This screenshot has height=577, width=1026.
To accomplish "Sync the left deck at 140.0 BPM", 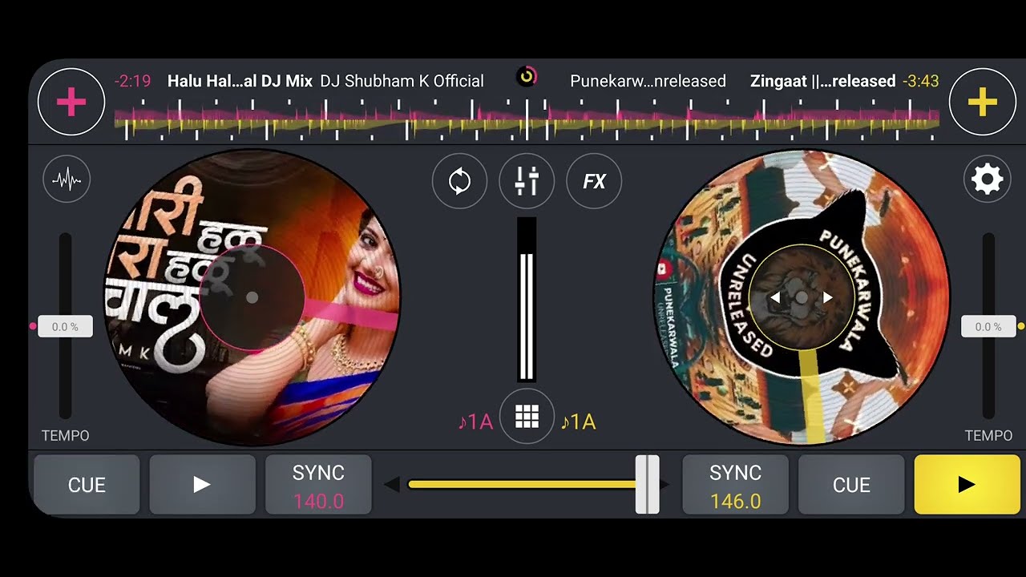I will pos(318,484).
